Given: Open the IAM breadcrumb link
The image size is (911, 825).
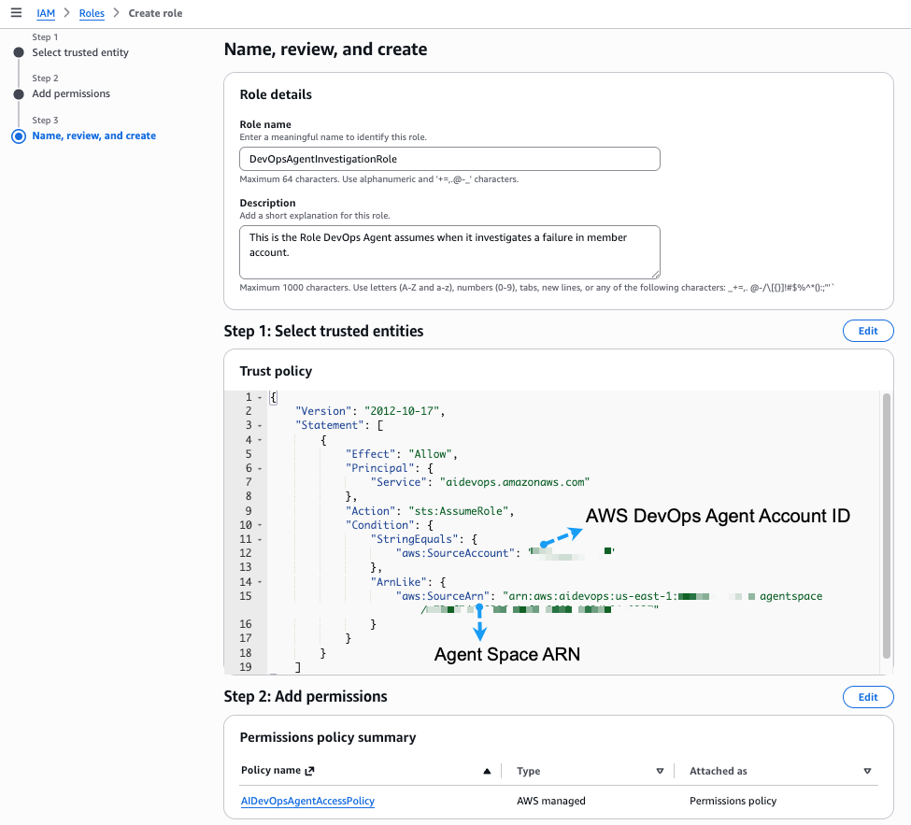Looking at the screenshot, I should pyautogui.click(x=46, y=13).
